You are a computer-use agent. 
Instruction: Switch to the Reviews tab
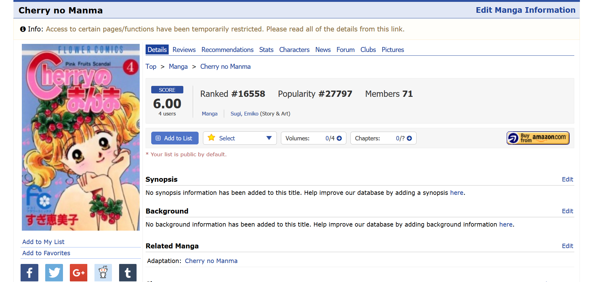tap(184, 50)
